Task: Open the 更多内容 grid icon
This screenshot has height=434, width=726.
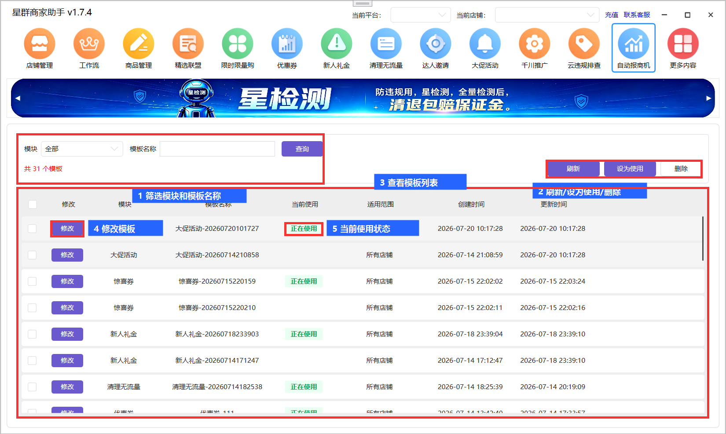Action: pos(683,48)
